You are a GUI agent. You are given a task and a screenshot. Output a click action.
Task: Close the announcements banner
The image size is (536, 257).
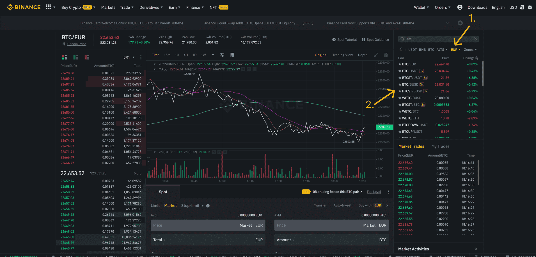460,23
